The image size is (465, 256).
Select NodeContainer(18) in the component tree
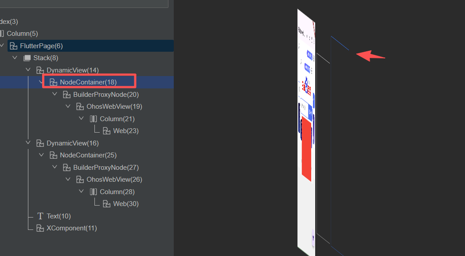88,82
